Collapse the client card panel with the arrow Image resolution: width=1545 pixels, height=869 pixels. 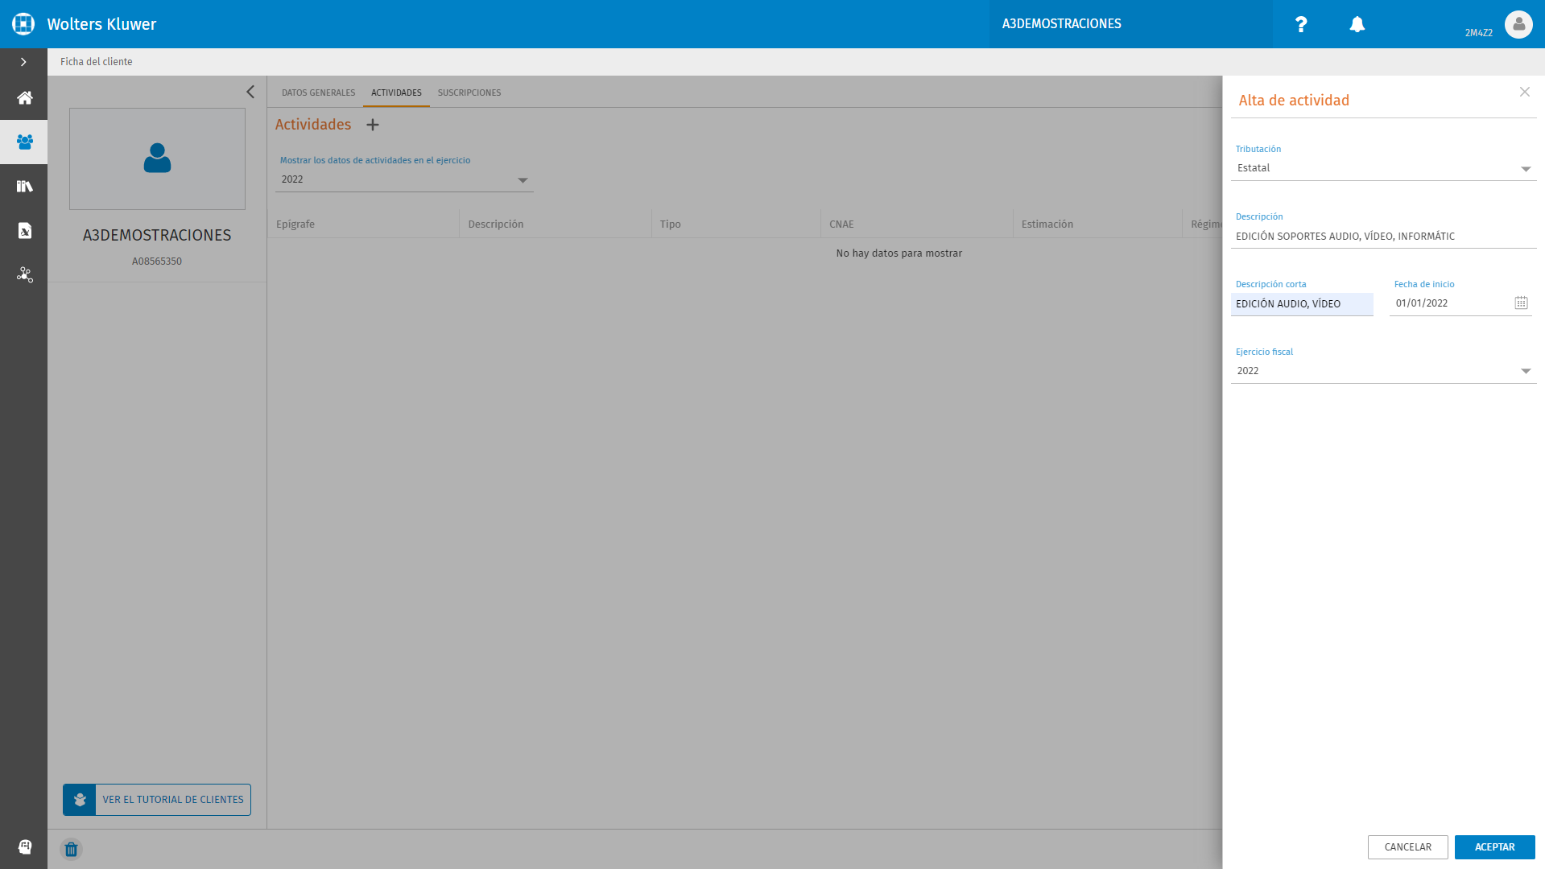[x=250, y=92]
